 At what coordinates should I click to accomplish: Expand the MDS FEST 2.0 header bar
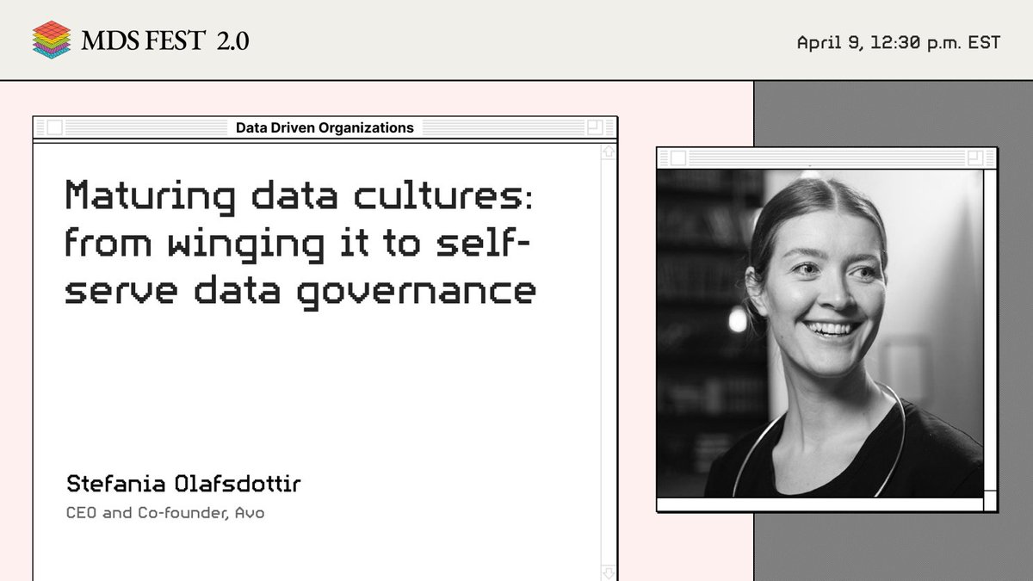click(516, 39)
